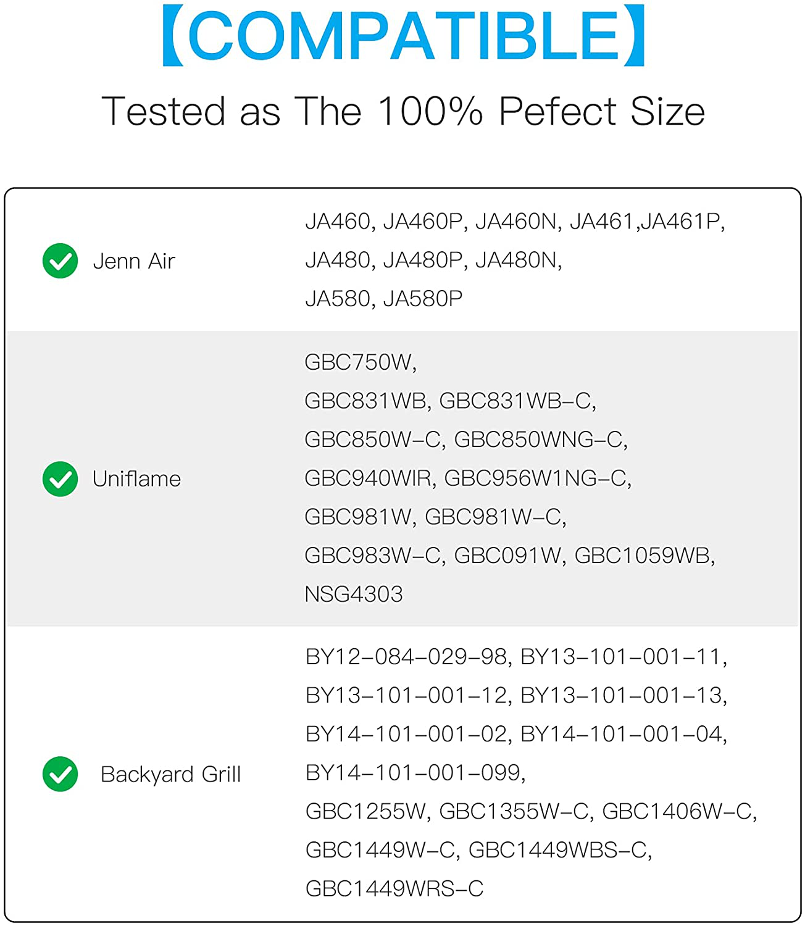Click model number NSG4303
Image resolution: width=805 pixels, height=926 pixels.
coord(354,594)
